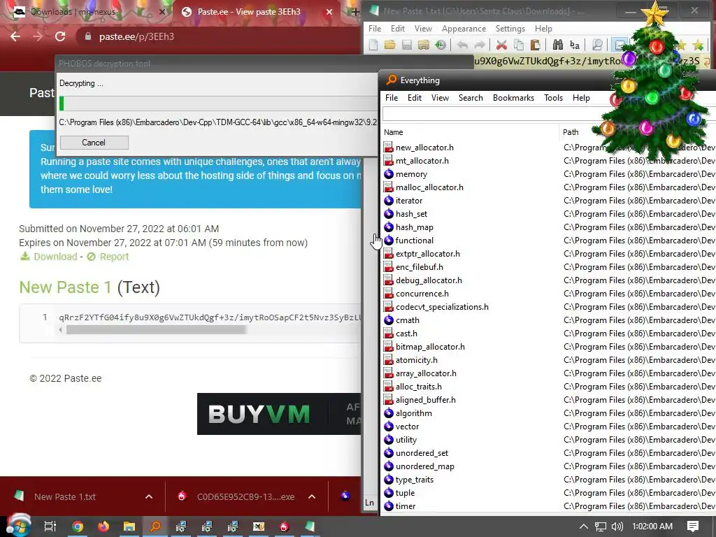Open the notification center icon
Image resolution: width=716 pixels, height=537 pixels.
pos(693,527)
